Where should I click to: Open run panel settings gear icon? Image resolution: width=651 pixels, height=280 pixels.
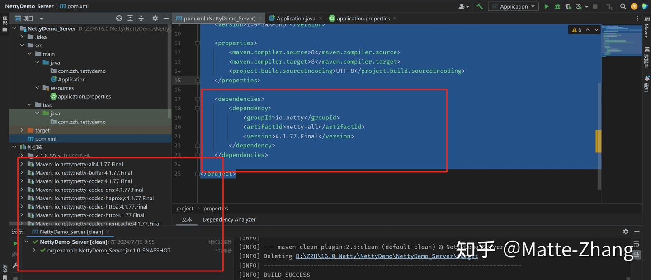(626, 231)
